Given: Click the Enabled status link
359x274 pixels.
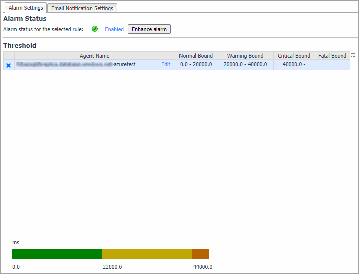Looking at the screenshot, I should (114, 29).
